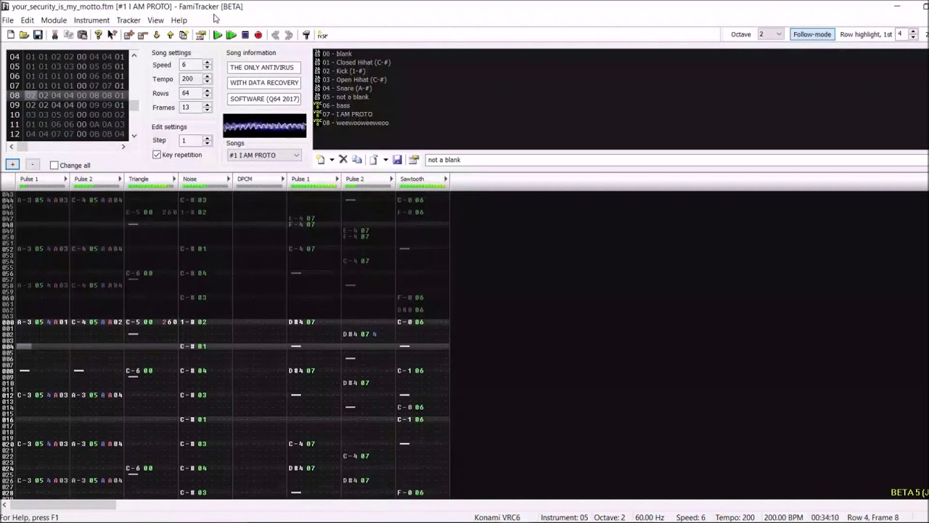Viewport: 929px width, 523px height.
Task: Toggle the Follow-mode button
Action: point(811,34)
